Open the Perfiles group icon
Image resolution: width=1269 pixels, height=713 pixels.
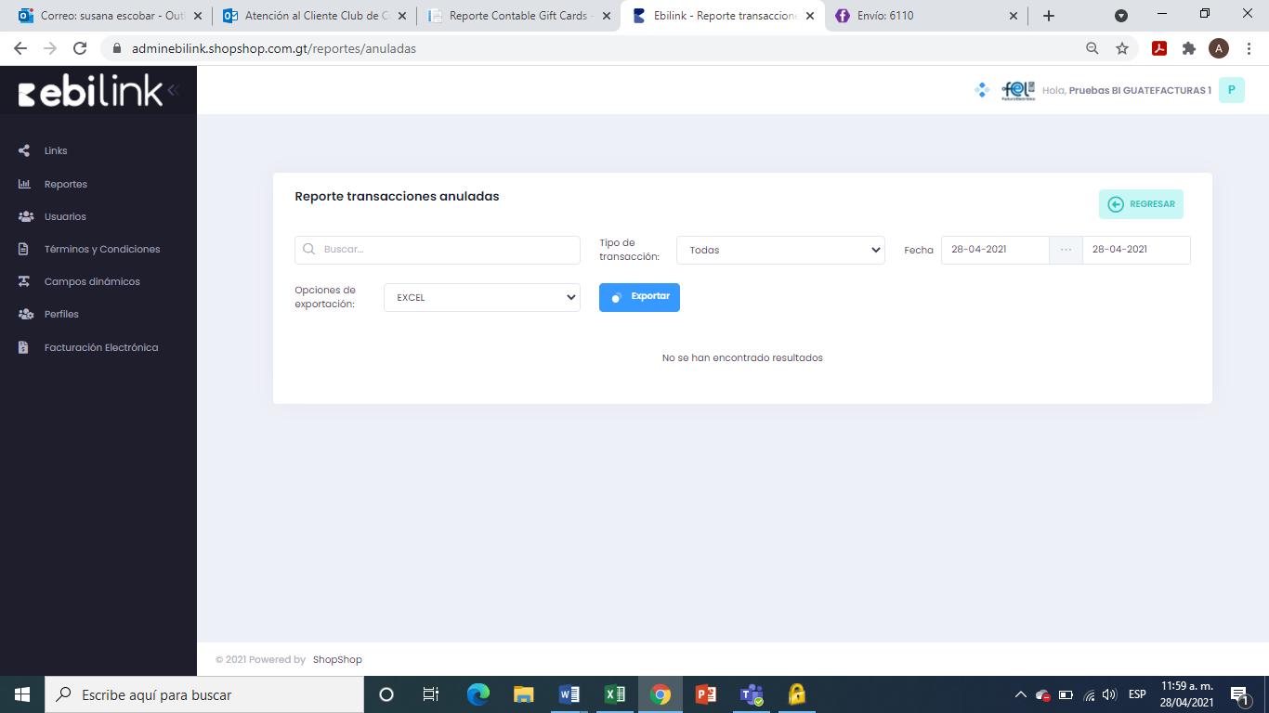(26, 314)
